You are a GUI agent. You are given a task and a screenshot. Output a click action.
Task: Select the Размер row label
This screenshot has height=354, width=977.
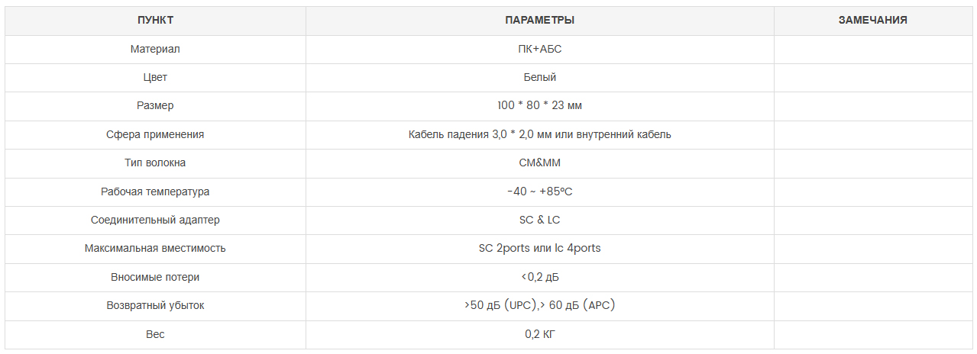[x=155, y=105]
